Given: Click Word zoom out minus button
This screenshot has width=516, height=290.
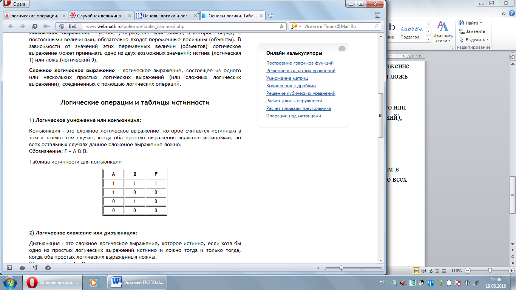Looking at the screenshot, I should [468, 271].
